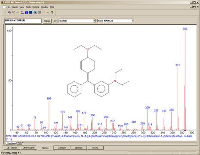Click the window layout toolbar icon
The width and height of the screenshot is (200, 155).
(x=39, y=12)
